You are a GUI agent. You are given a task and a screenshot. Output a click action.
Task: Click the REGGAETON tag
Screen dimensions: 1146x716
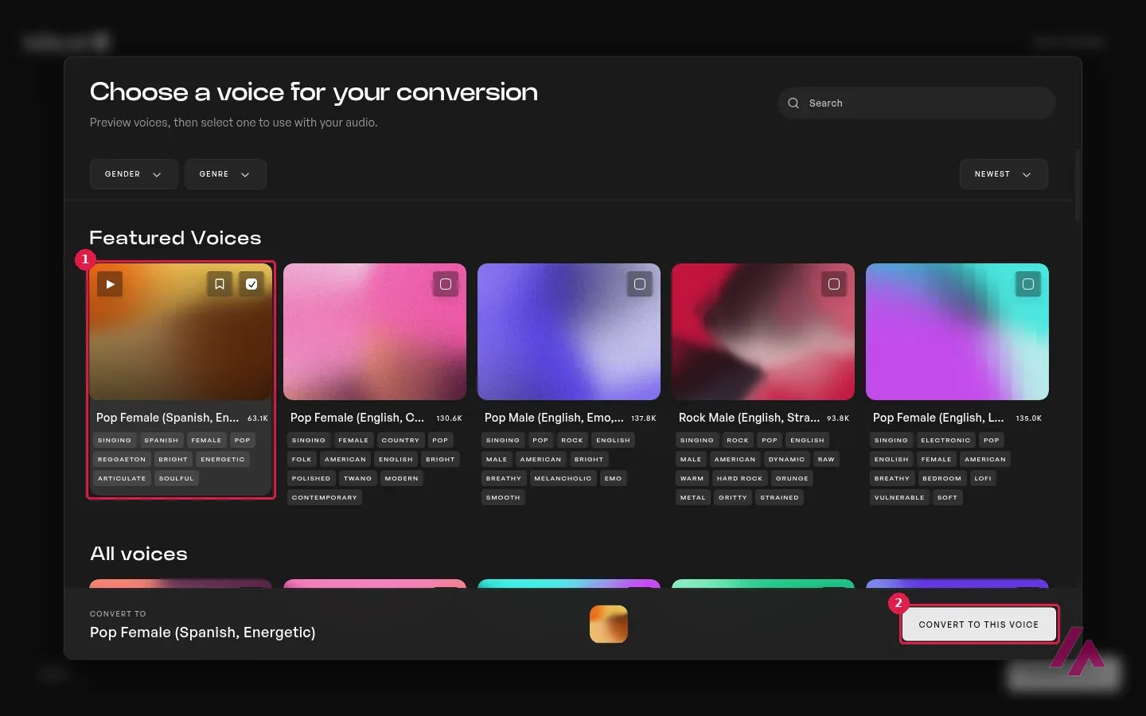[x=122, y=459]
